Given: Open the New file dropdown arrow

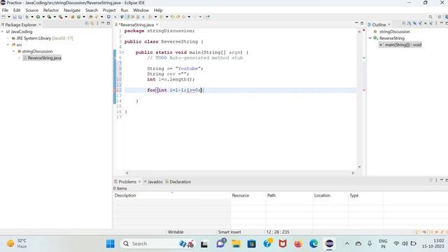Looking at the screenshot, I should 9,17.
